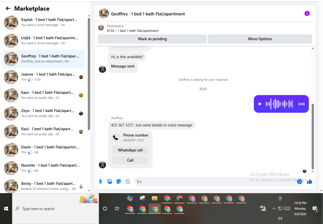Select the Geoffrey conversation in the list
323x224 pixels.
coord(43,59)
